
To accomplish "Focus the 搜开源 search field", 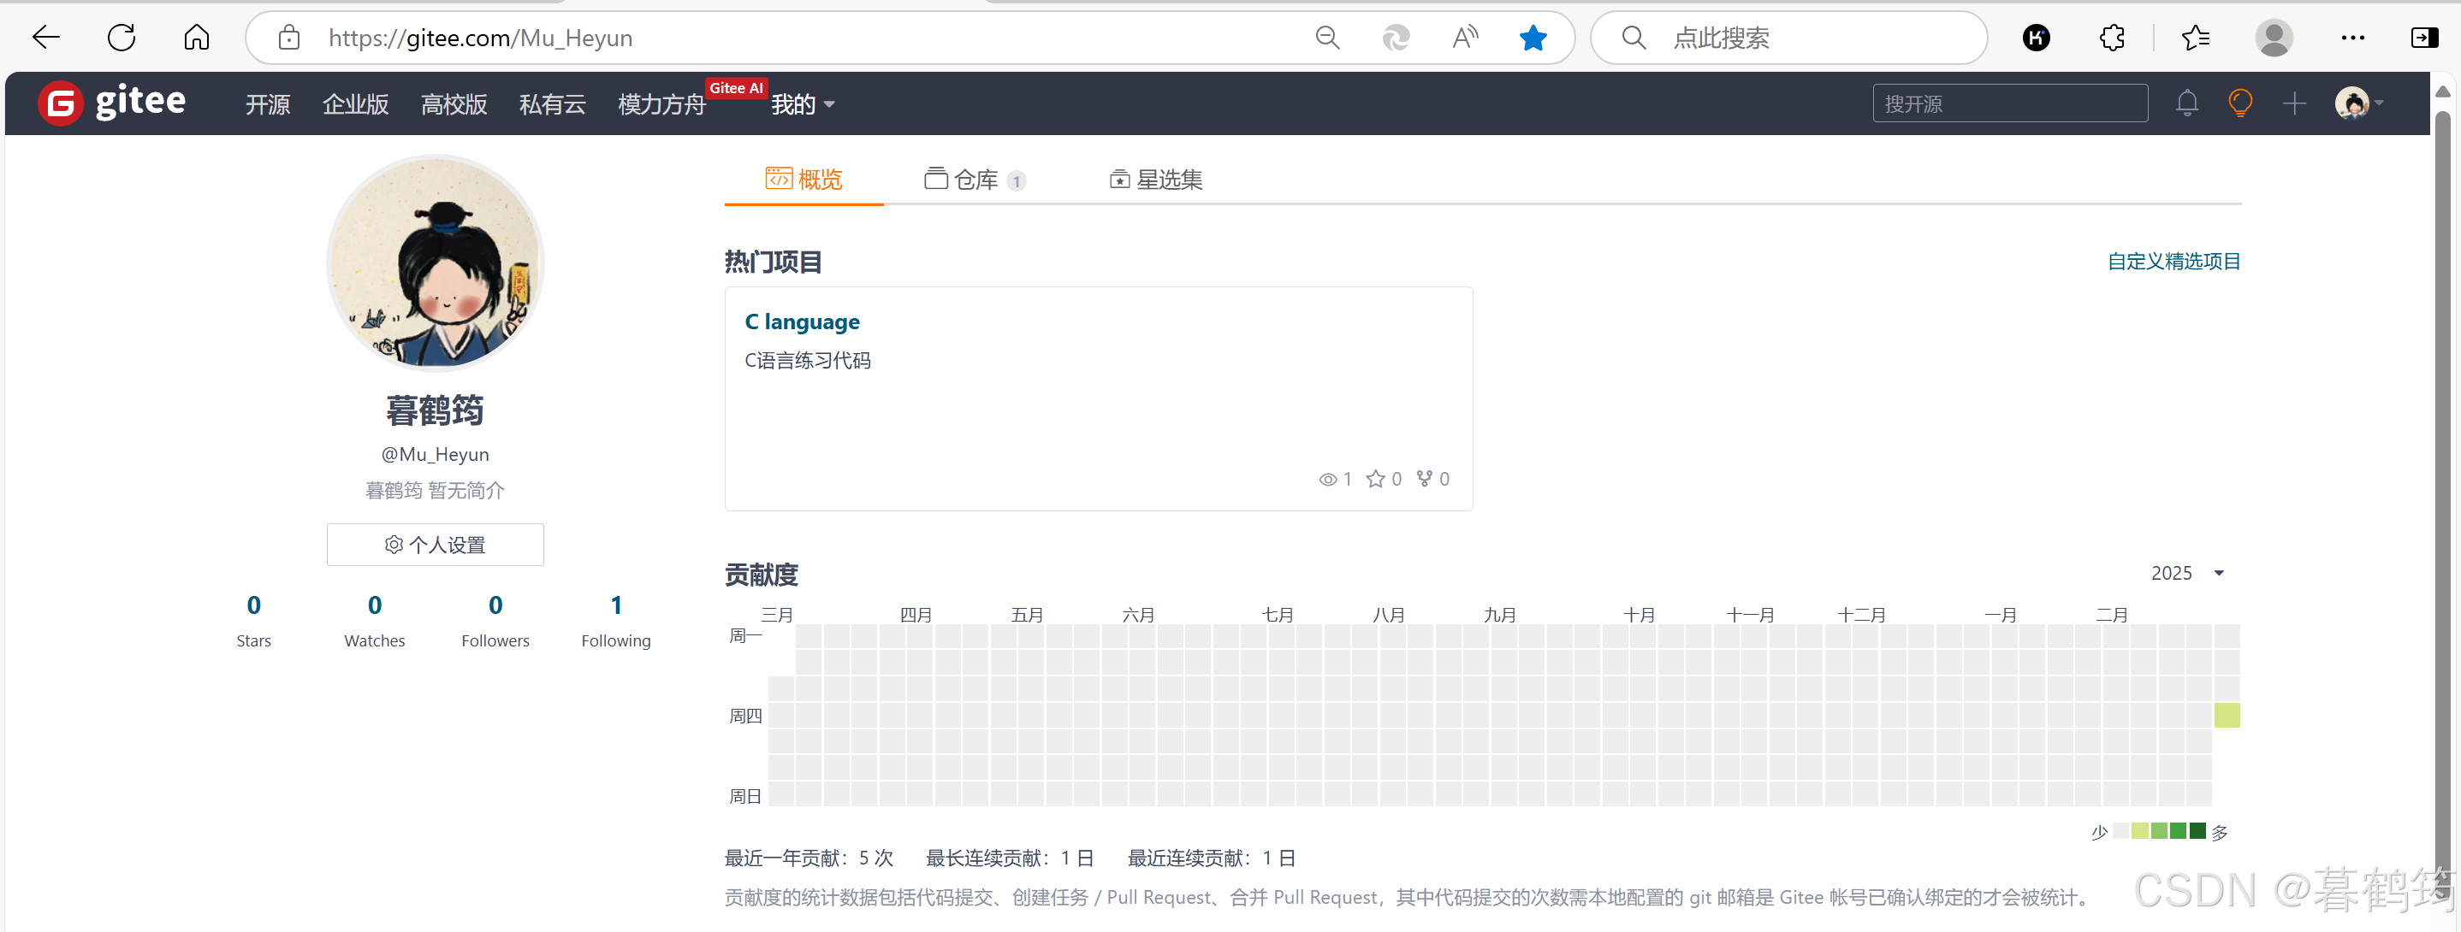I will [2009, 103].
